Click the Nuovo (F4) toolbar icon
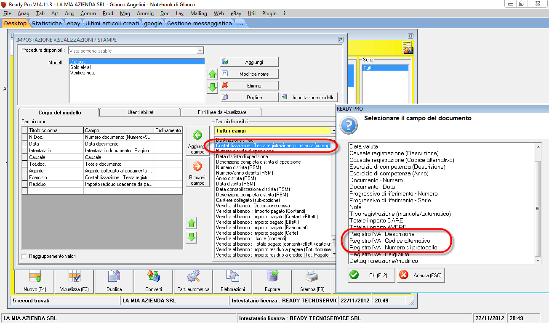 pyautogui.click(x=35, y=282)
